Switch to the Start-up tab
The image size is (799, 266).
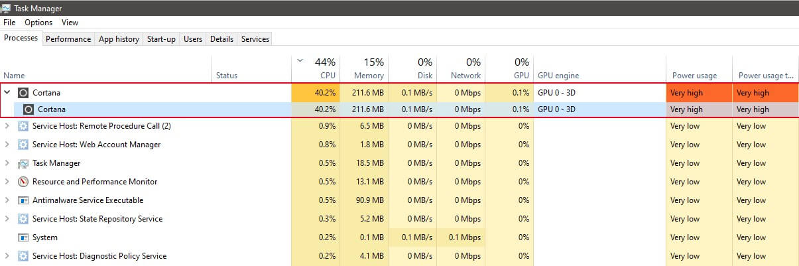(161, 39)
